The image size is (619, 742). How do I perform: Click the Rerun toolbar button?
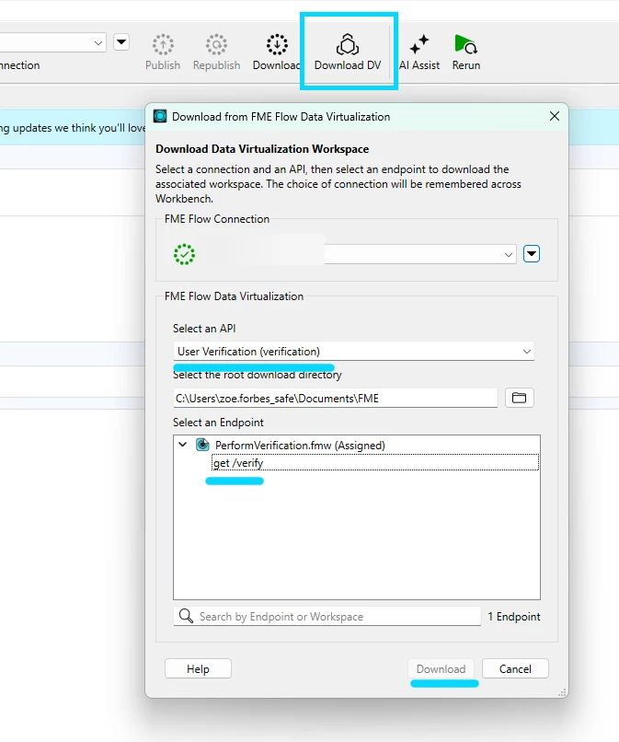click(465, 52)
